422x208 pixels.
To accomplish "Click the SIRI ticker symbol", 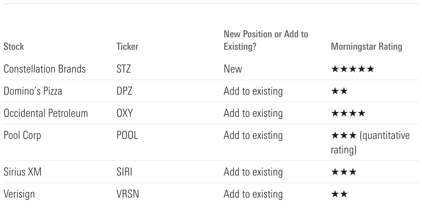I will (x=125, y=172).
